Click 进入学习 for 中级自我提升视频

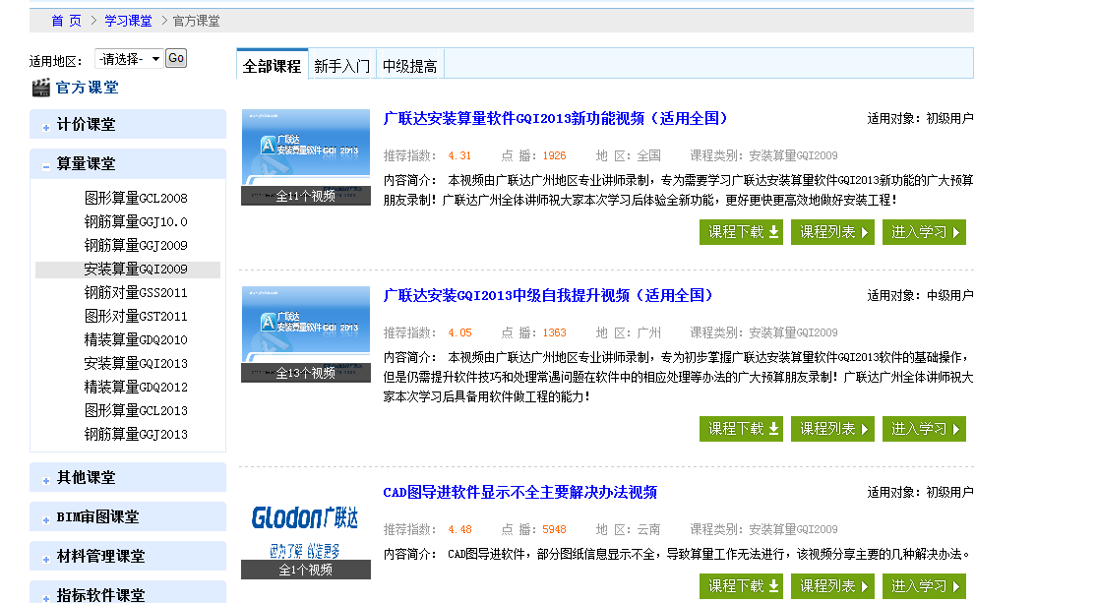coord(924,429)
